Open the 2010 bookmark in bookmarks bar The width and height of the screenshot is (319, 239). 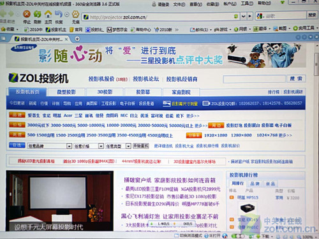(33, 29)
